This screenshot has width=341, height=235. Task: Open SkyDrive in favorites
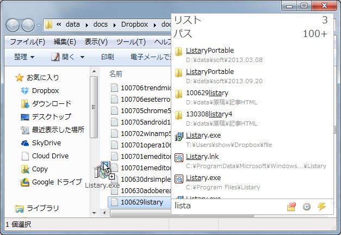[47, 143]
